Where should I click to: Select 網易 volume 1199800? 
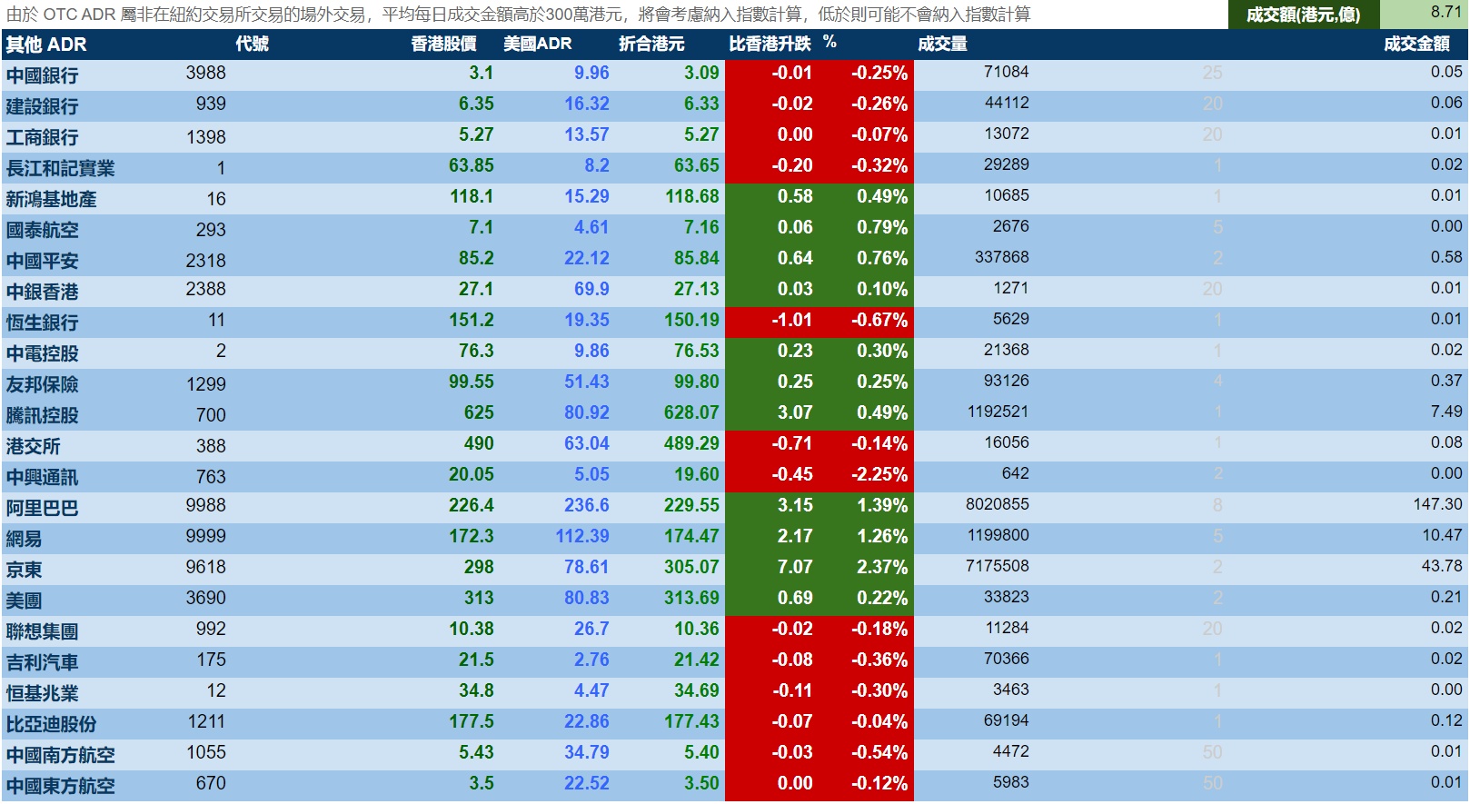[x=997, y=535]
